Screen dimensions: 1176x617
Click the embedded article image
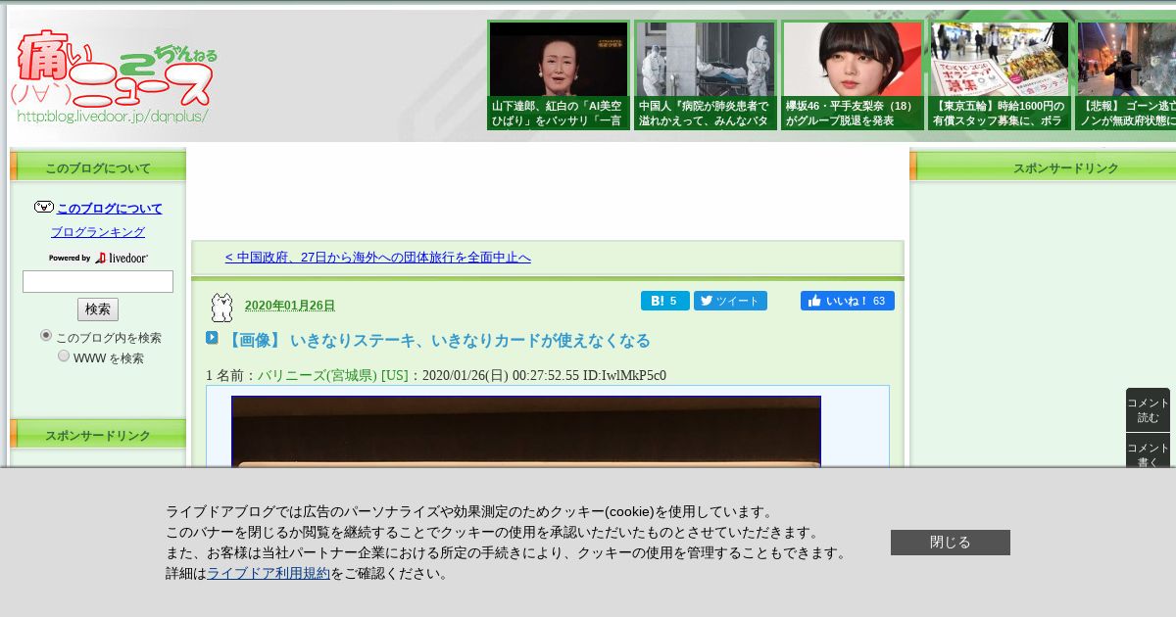(526, 432)
